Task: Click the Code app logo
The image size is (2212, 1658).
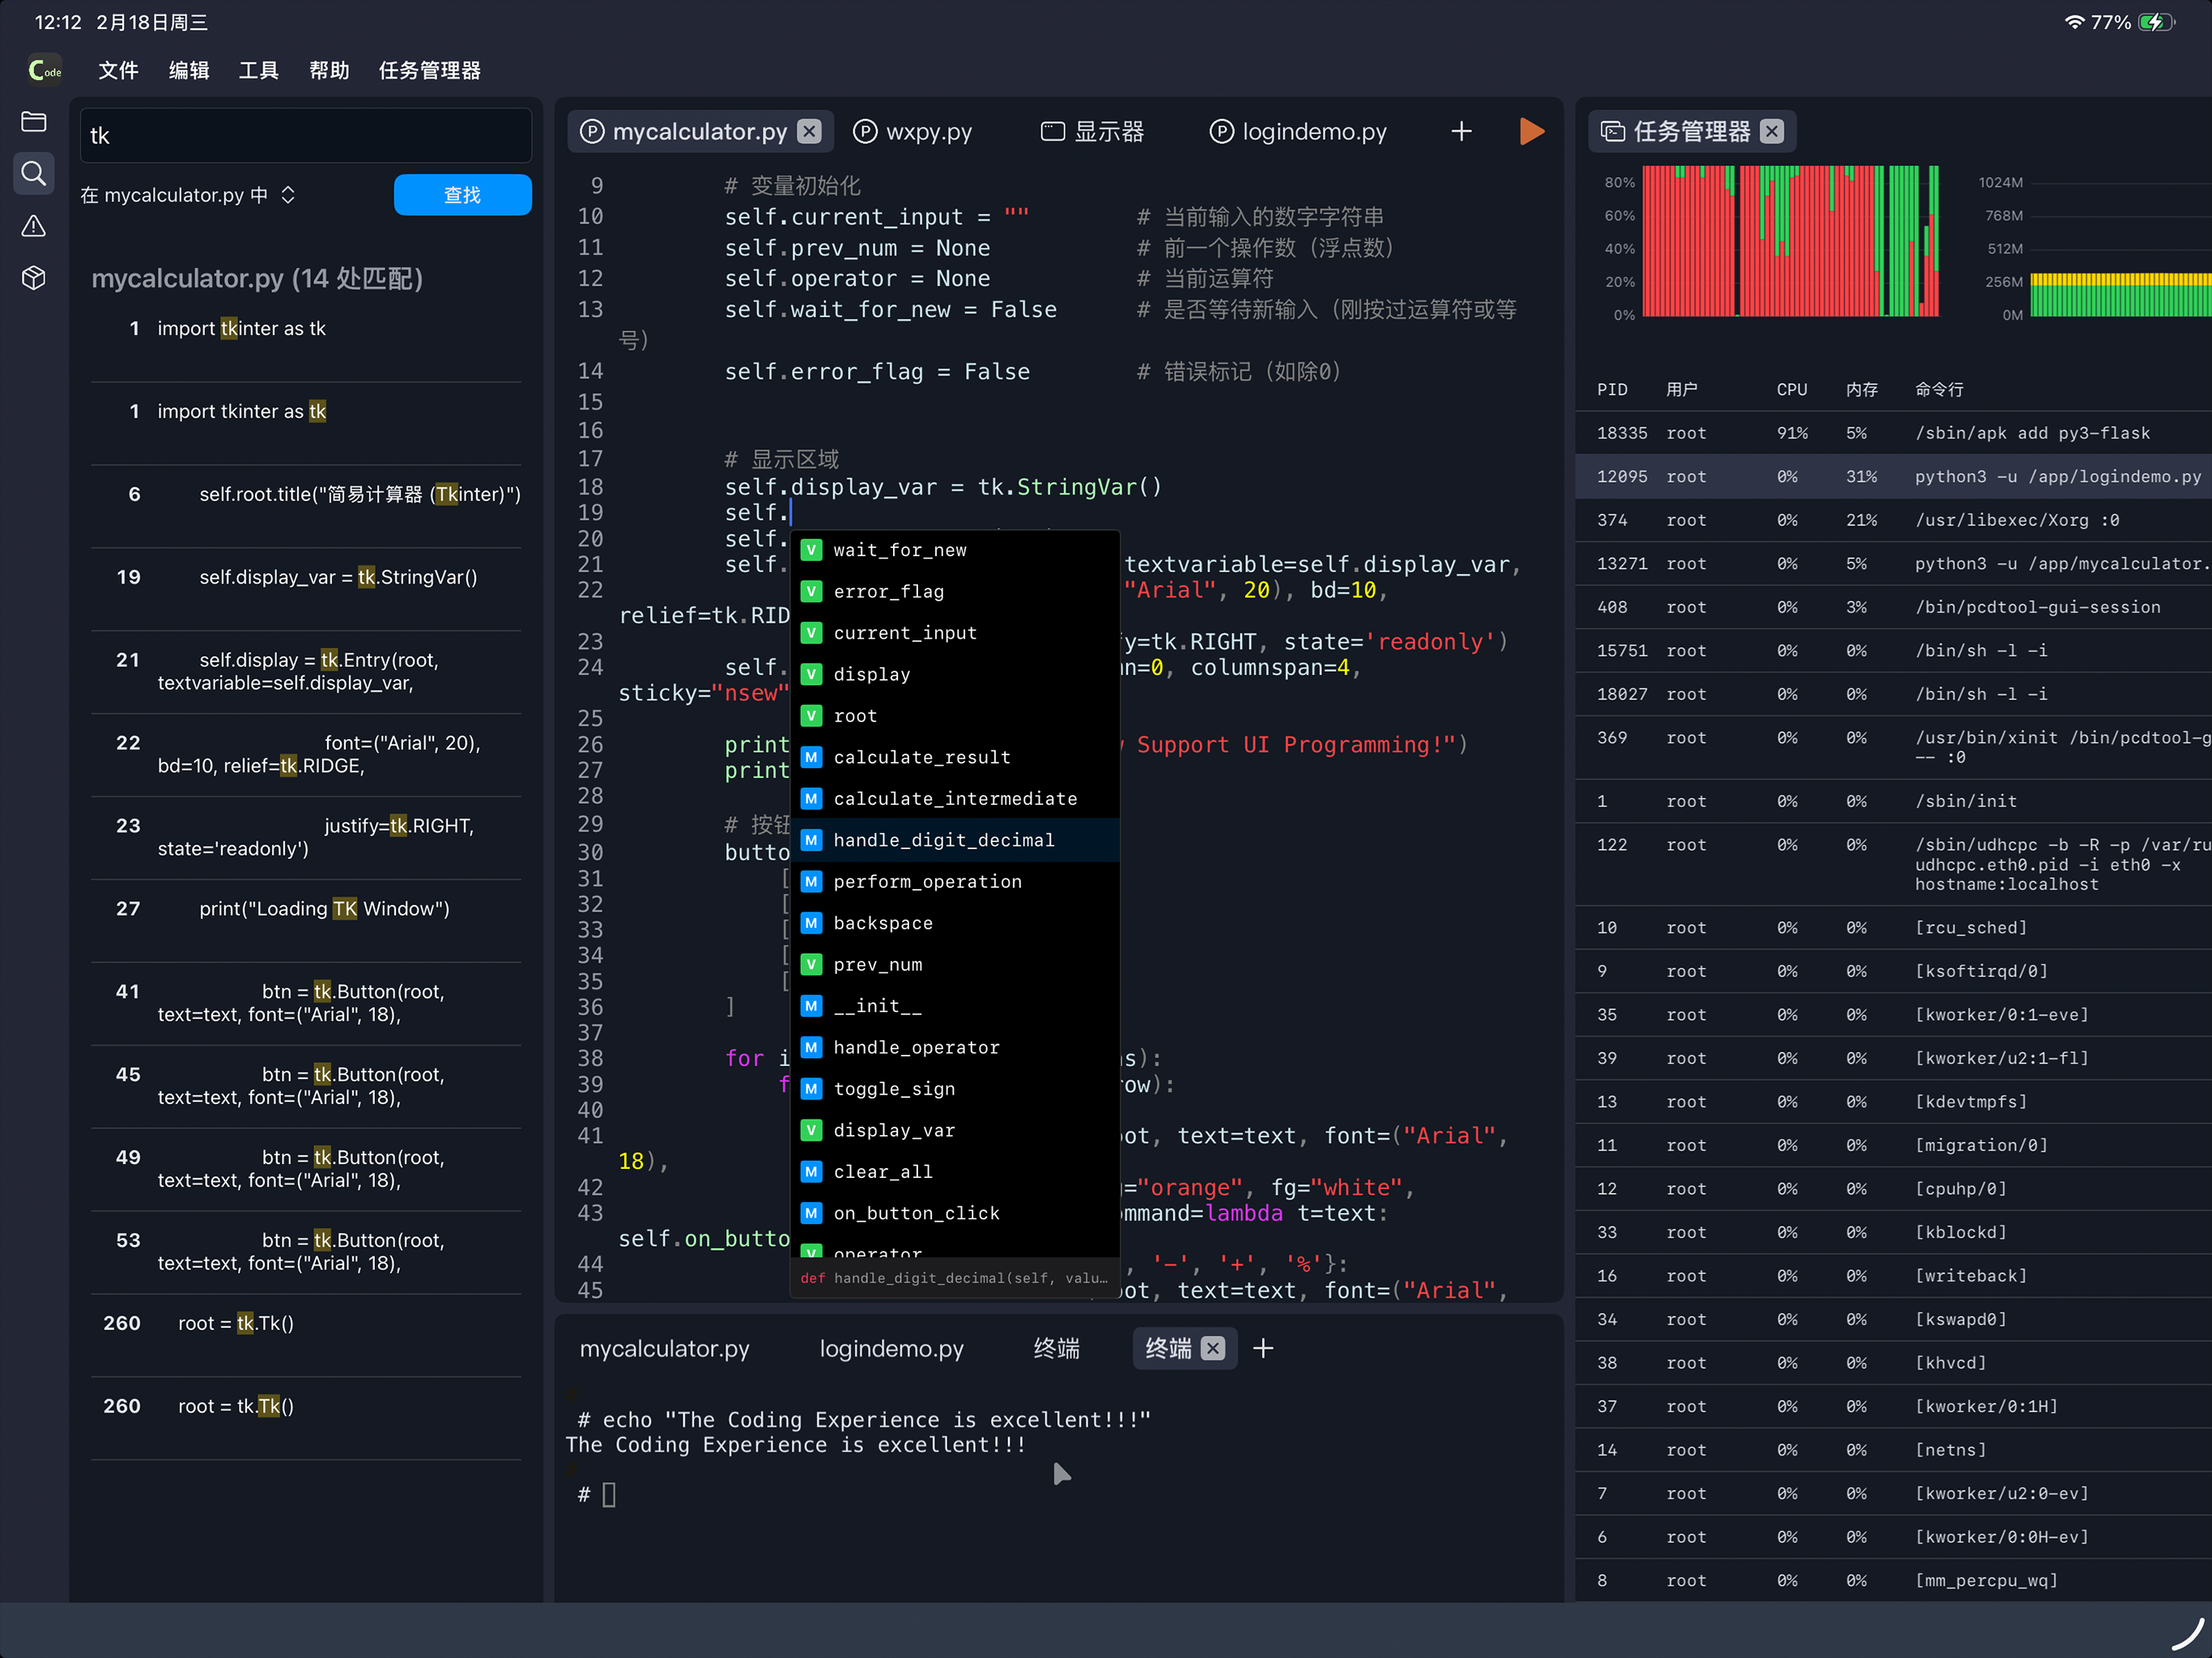Action: 45,70
